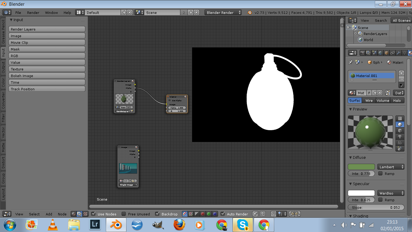
Task: Select the Modifiers wrench tab
Action: click(399, 53)
